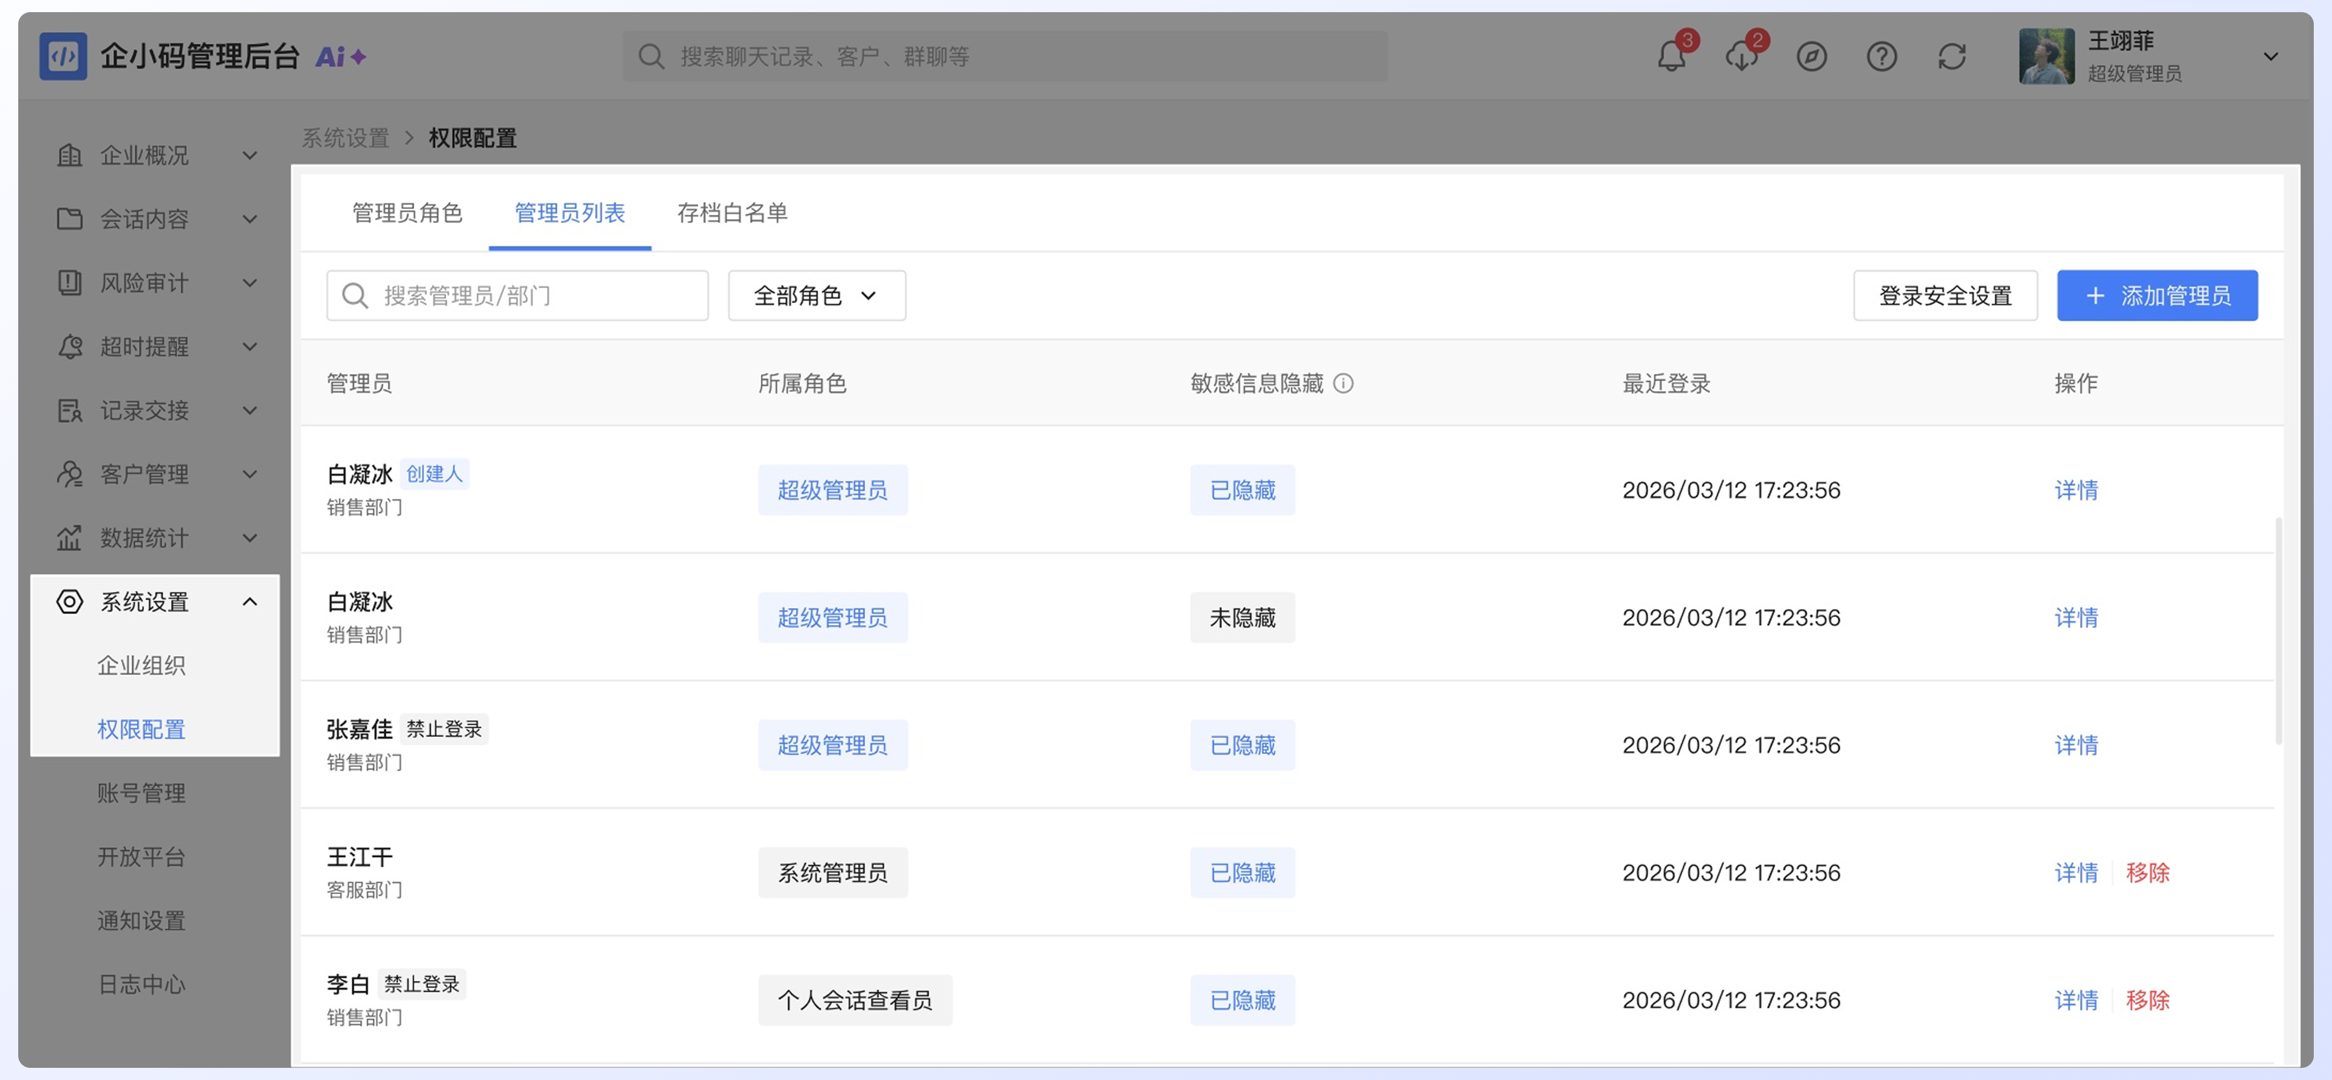Viewport: 2332px width, 1080px height.
Task: Open the 全部角色 dropdown filter
Action: point(817,295)
